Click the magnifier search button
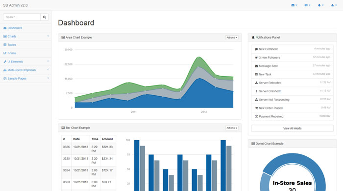The height and width of the screenshot is (191, 343). point(45,17)
